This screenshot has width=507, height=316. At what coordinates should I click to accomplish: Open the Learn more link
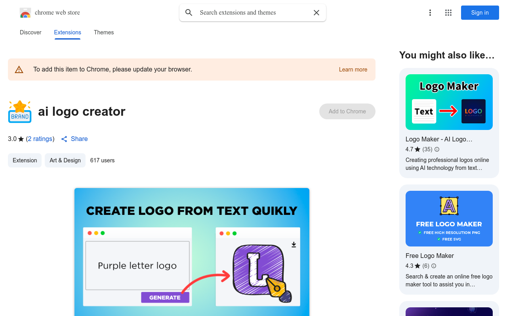353,70
